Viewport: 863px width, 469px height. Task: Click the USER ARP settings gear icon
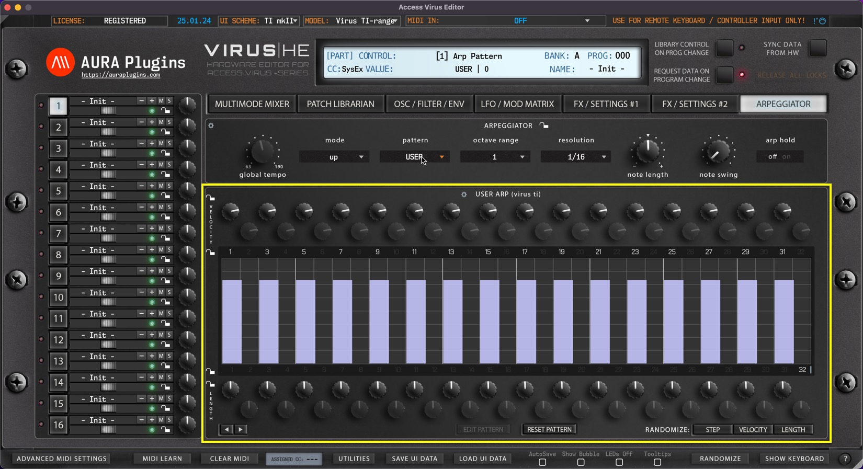pos(464,195)
